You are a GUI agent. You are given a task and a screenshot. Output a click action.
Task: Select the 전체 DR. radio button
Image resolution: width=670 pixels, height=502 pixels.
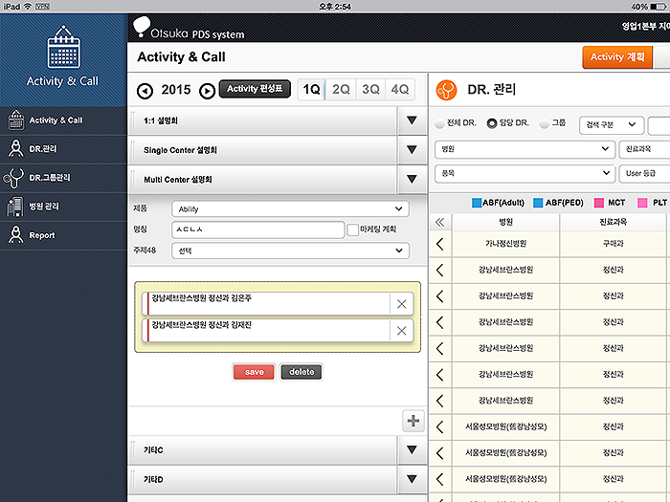(x=438, y=123)
